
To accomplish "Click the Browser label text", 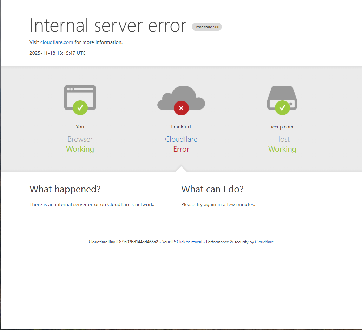I will tap(80, 139).
